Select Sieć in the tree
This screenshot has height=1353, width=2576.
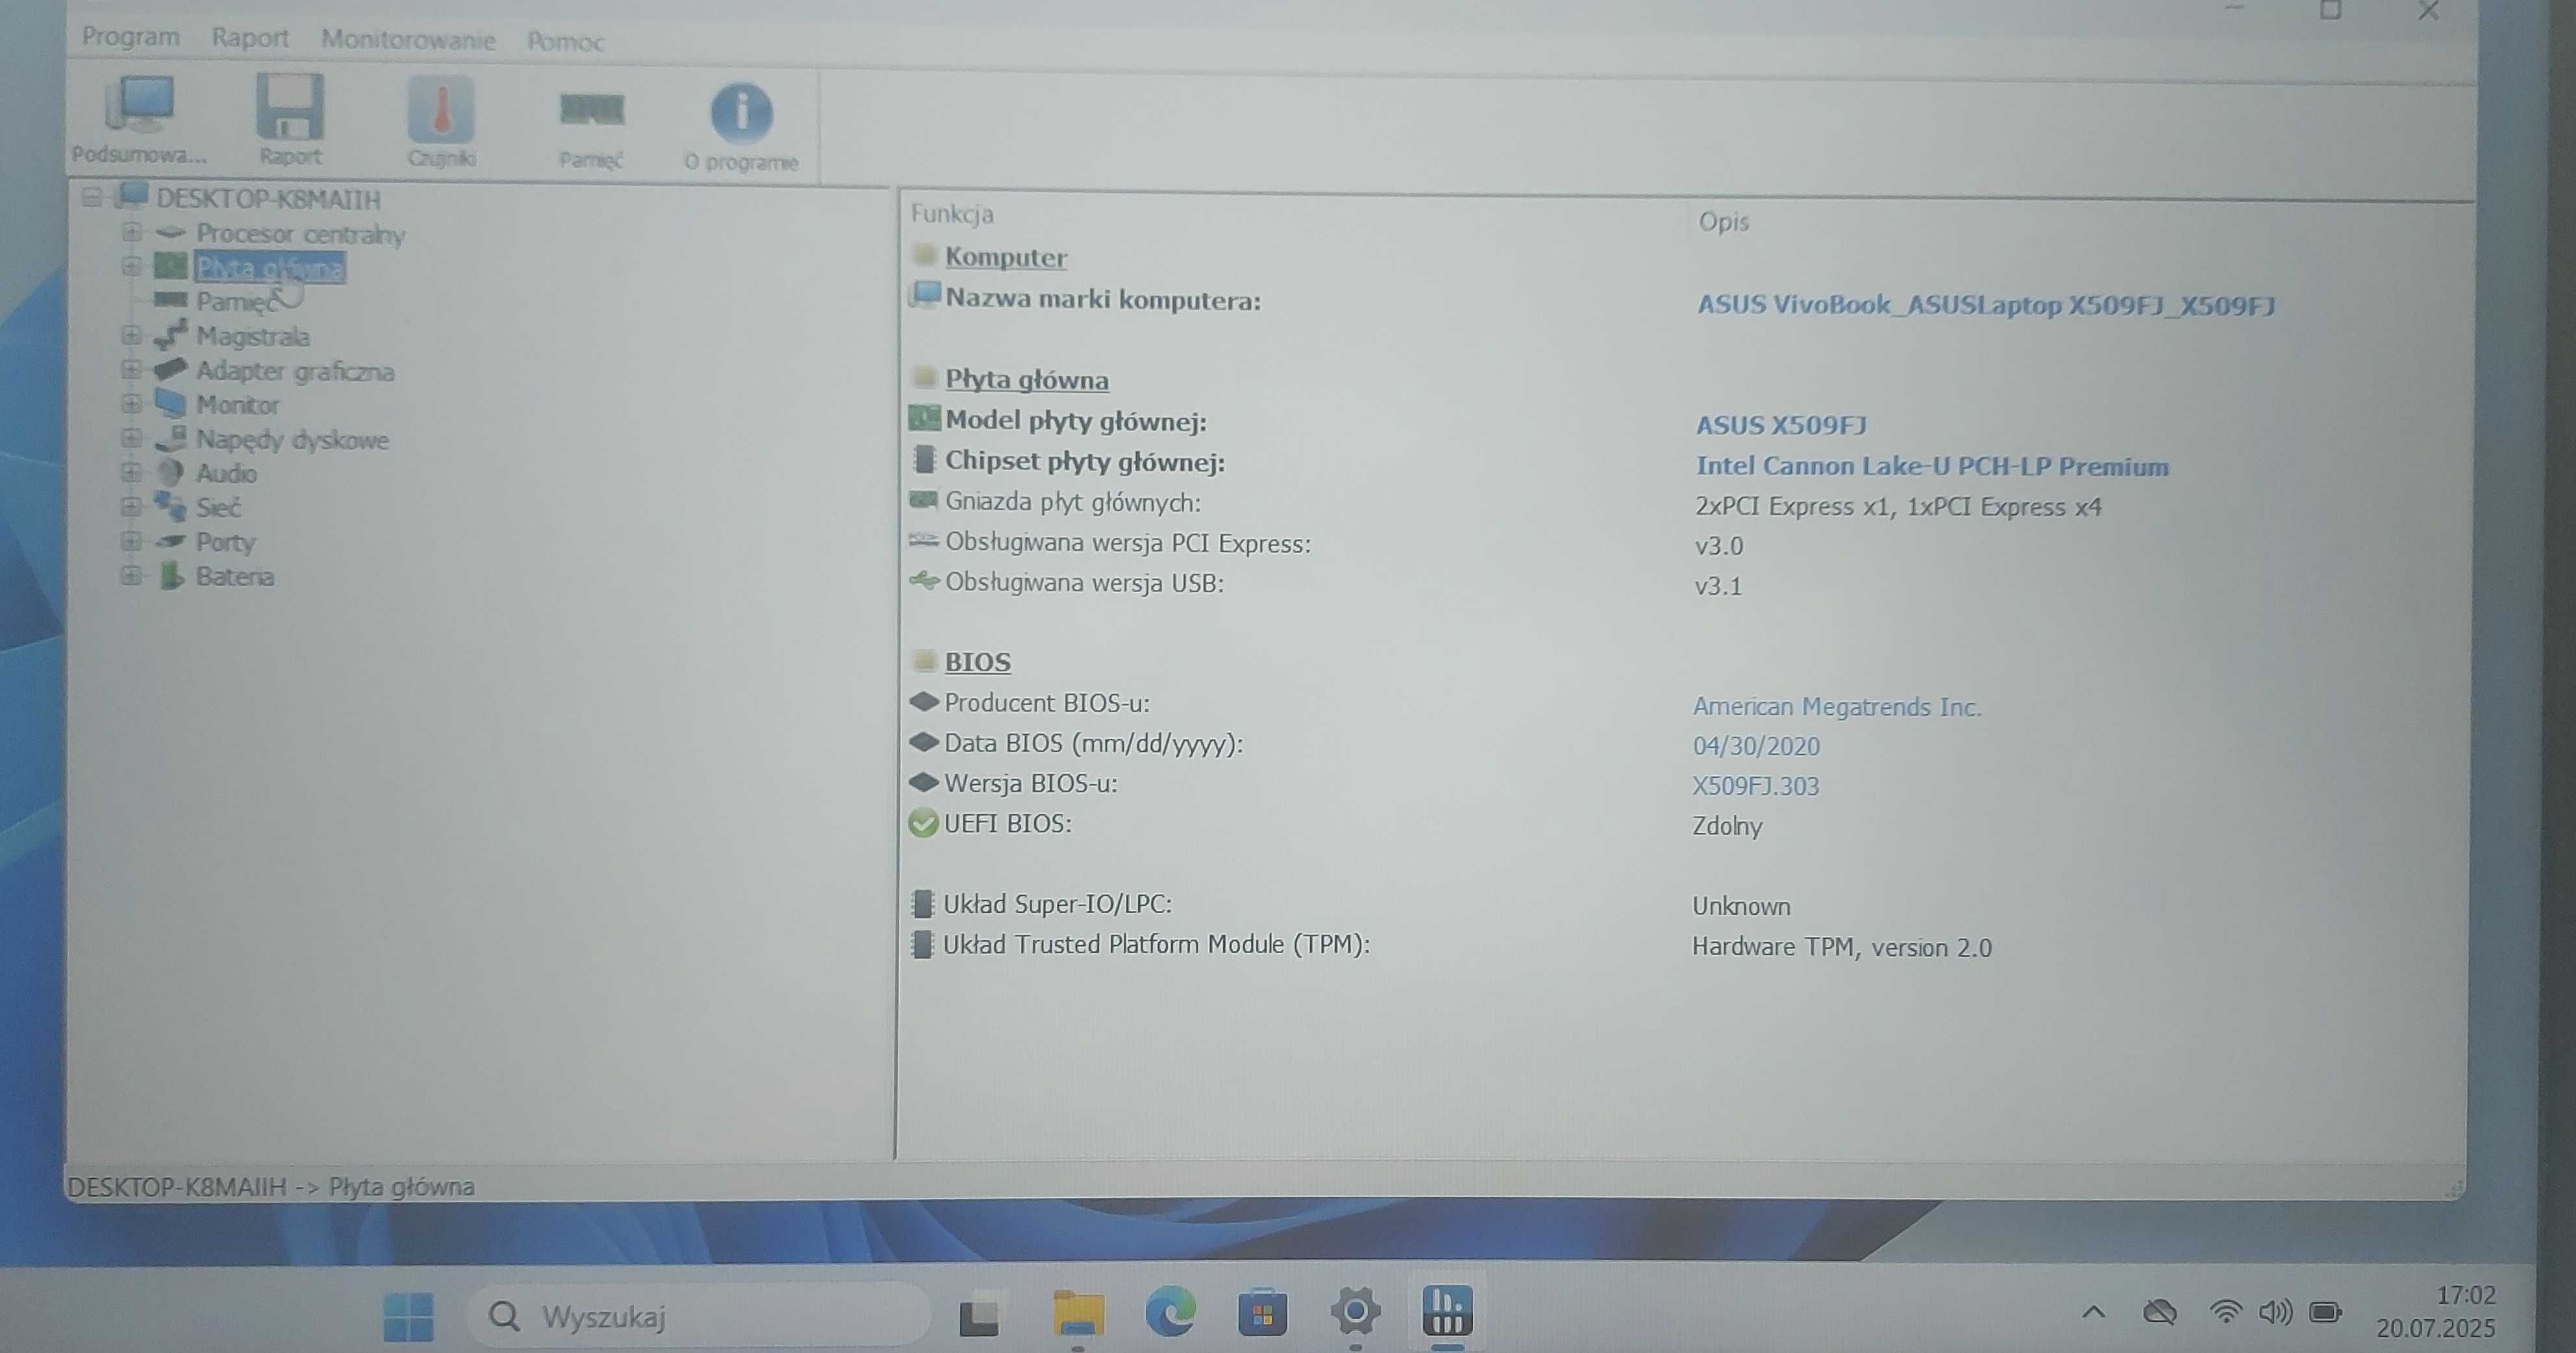coord(218,507)
